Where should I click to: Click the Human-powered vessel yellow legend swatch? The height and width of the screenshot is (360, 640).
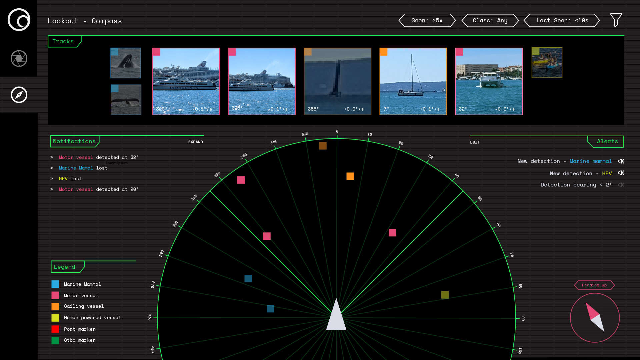[55, 318]
